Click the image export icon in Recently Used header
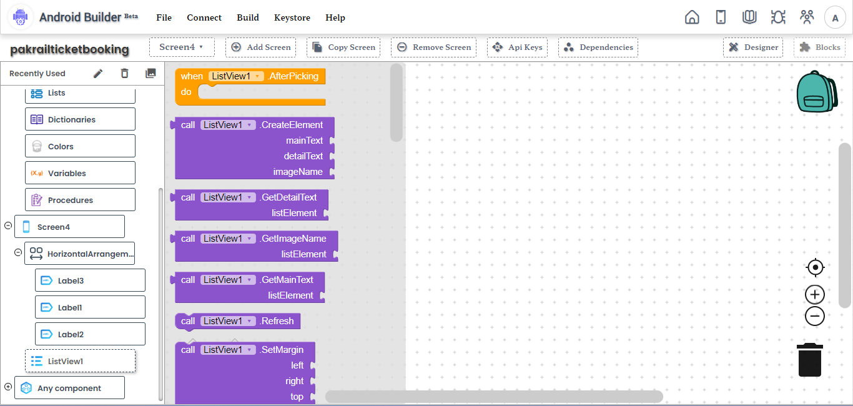 point(150,73)
